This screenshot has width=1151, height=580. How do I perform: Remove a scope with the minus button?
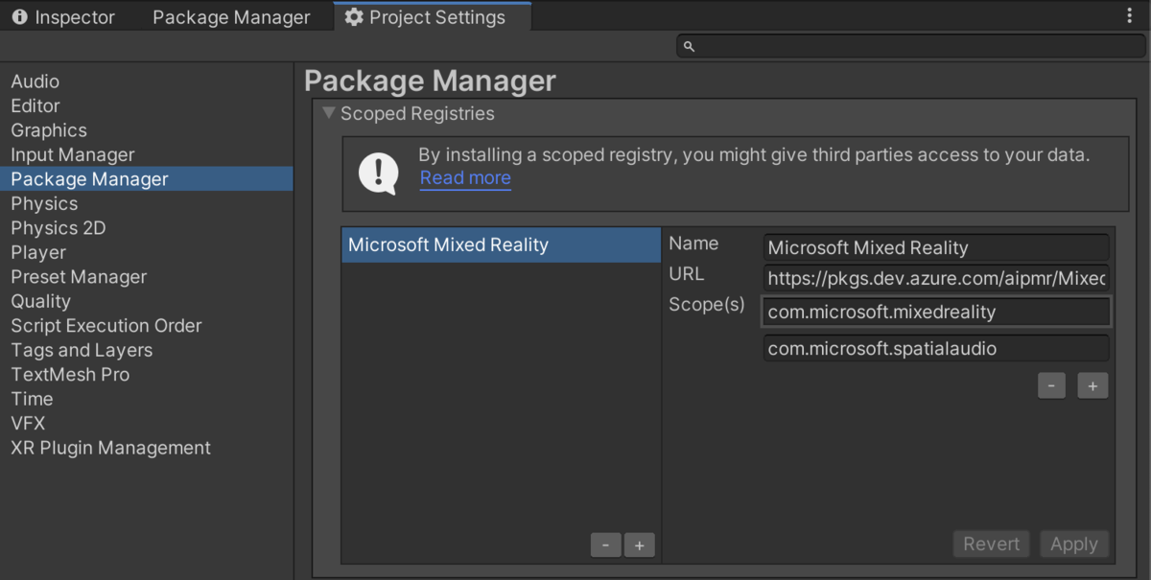1051,385
